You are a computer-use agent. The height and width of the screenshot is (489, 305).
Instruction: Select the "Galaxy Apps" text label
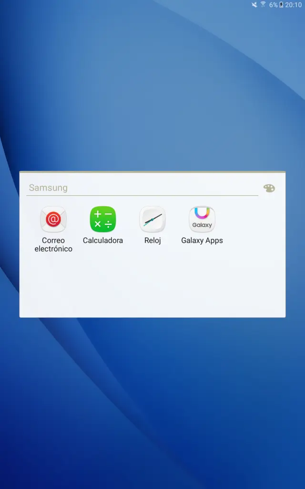(202, 241)
